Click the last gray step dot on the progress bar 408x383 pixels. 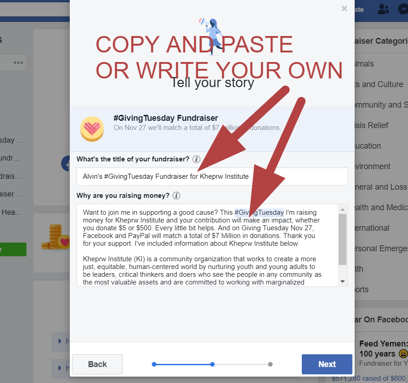(x=270, y=364)
